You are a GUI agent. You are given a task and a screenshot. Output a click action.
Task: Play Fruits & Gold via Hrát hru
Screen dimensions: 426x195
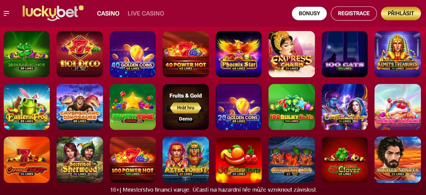(x=186, y=107)
